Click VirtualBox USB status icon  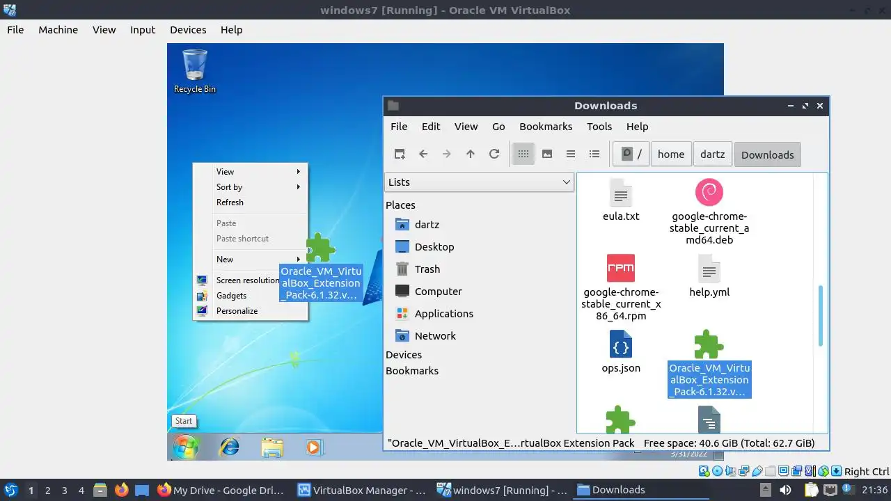tap(757, 471)
